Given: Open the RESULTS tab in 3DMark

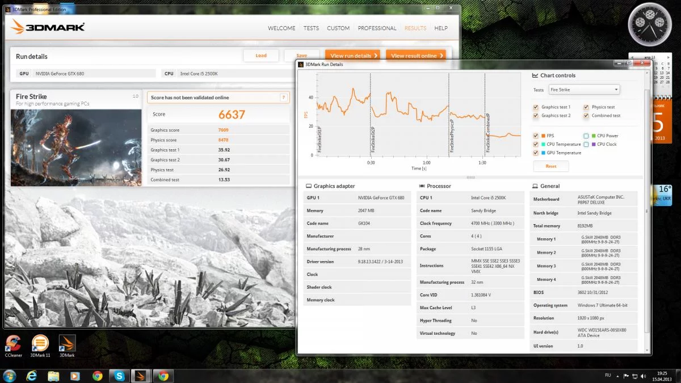Looking at the screenshot, I should click(x=415, y=28).
